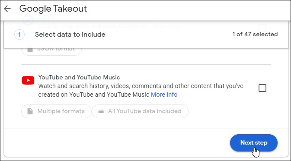The width and height of the screenshot is (291, 161).
Task: Click the step number 1 circle icon
Action: tap(19, 35)
